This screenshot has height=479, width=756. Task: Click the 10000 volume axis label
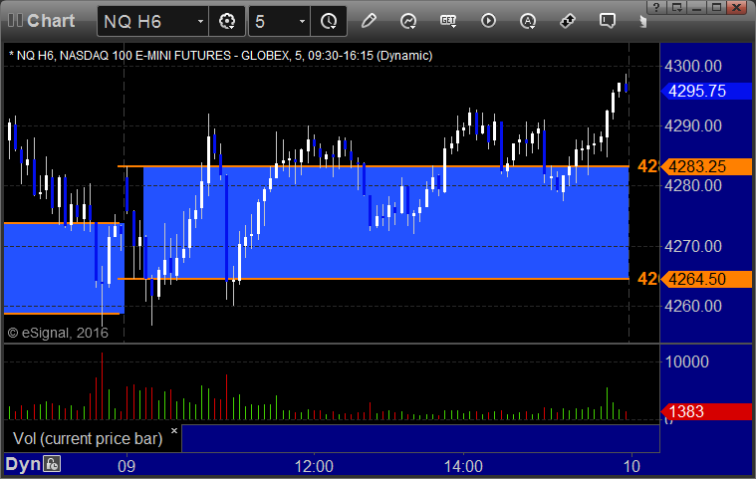pyautogui.click(x=686, y=361)
